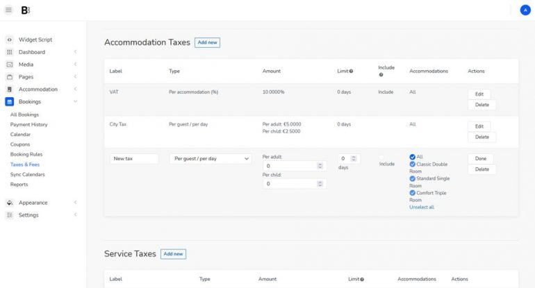Open All Bookings submenu item
This screenshot has width=535, height=288.
[24, 115]
